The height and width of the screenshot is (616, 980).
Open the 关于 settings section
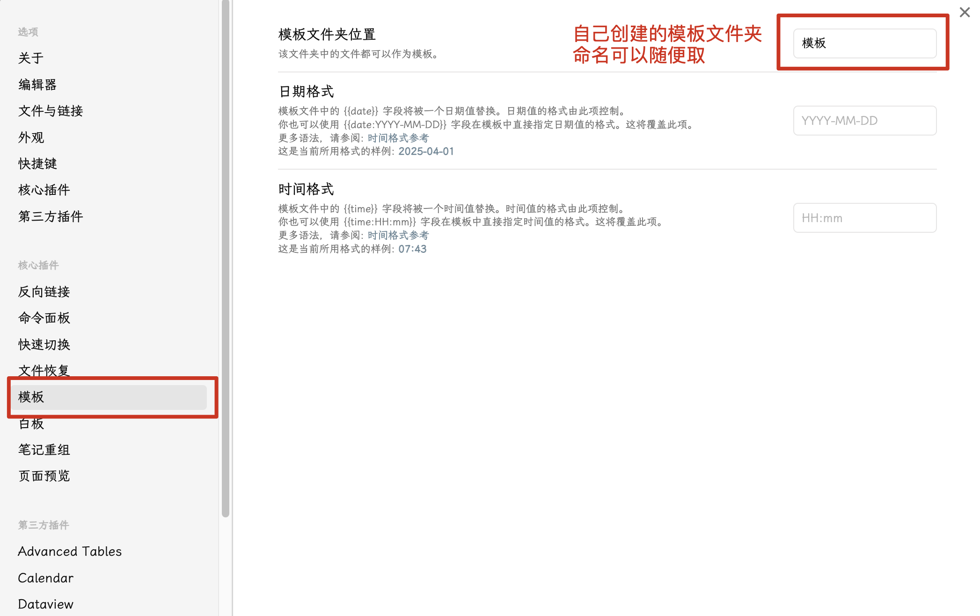(31, 58)
